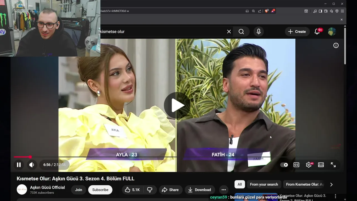Open the Create menu
This screenshot has width=357, height=201.
pyautogui.click(x=297, y=32)
